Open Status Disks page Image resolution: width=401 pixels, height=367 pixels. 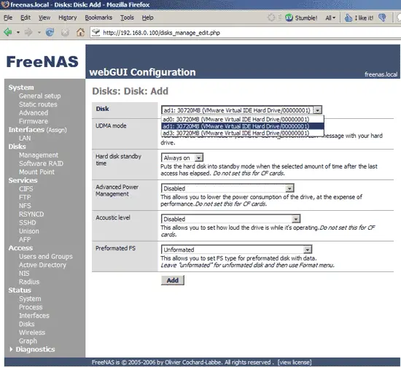(x=26, y=324)
